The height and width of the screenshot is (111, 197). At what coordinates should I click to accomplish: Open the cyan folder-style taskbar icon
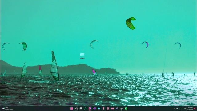tap(99, 109)
